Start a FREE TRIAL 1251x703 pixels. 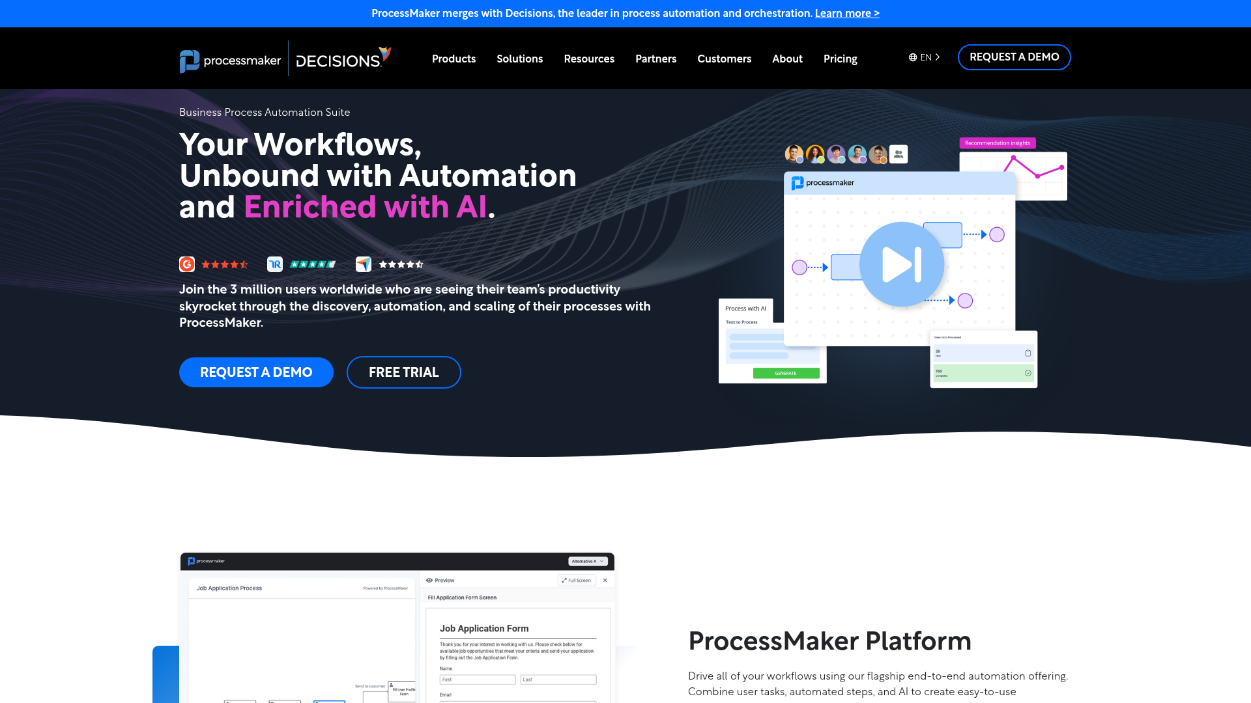point(404,372)
